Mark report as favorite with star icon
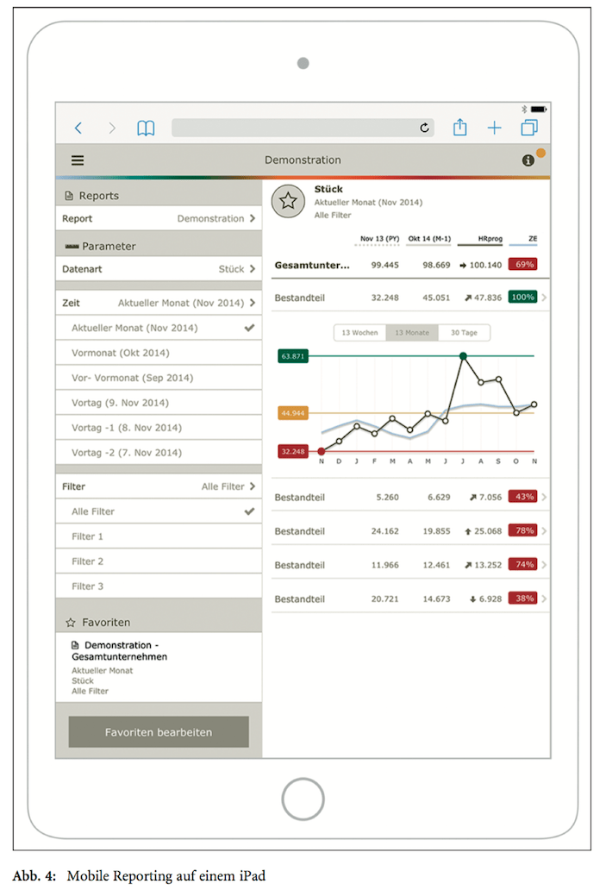606x890 pixels. [288, 202]
